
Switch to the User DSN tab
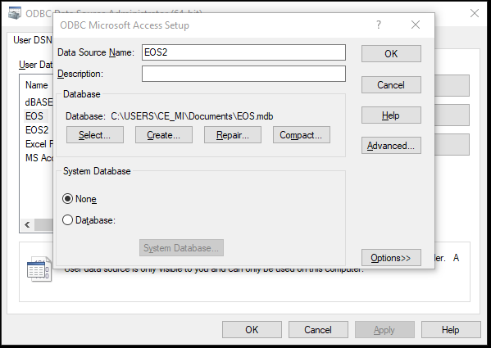(33, 40)
